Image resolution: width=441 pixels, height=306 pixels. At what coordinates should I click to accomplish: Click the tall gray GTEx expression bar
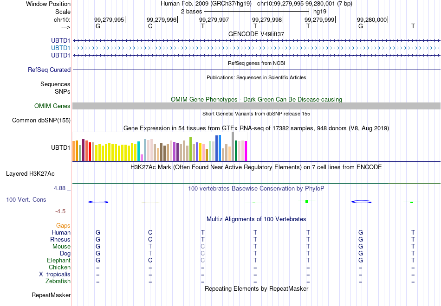(x=233, y=146)
